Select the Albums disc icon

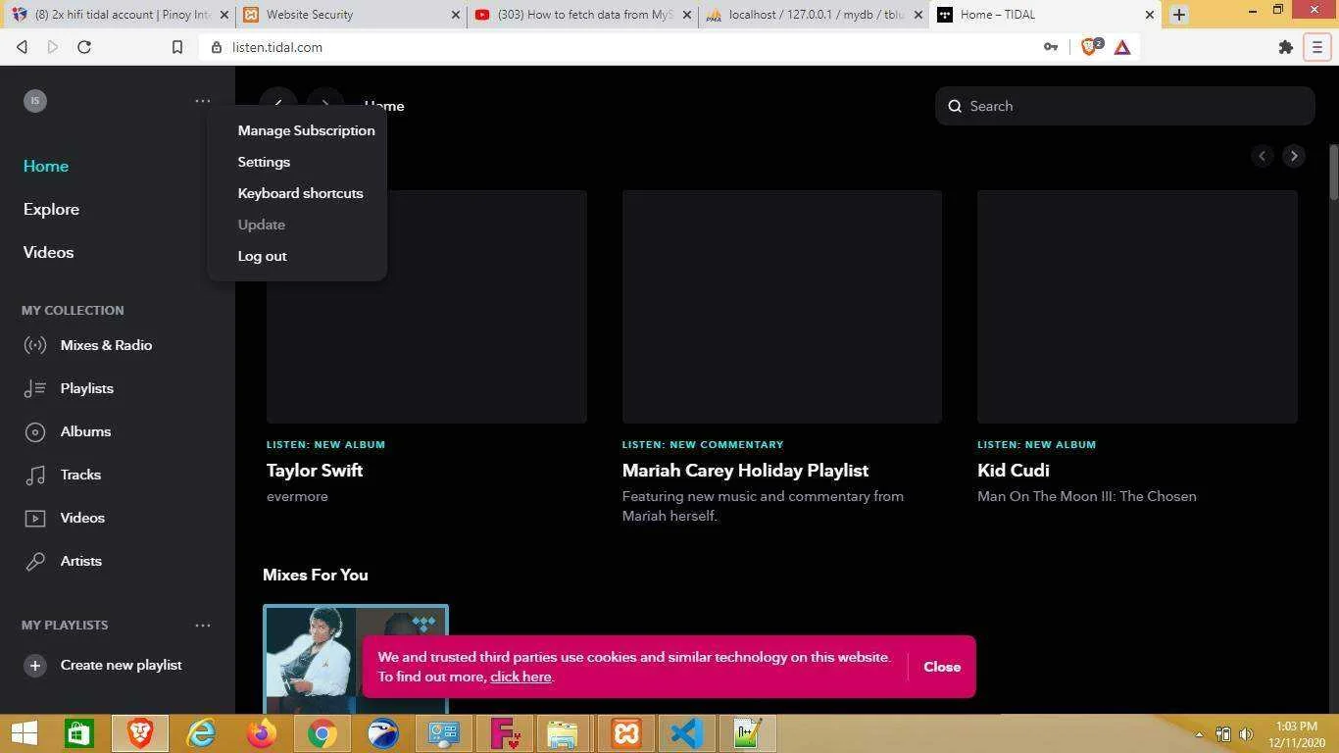35,431
